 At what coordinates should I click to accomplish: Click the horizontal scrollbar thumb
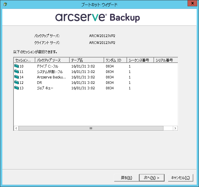pyautogui.click(x=91, y=128)
